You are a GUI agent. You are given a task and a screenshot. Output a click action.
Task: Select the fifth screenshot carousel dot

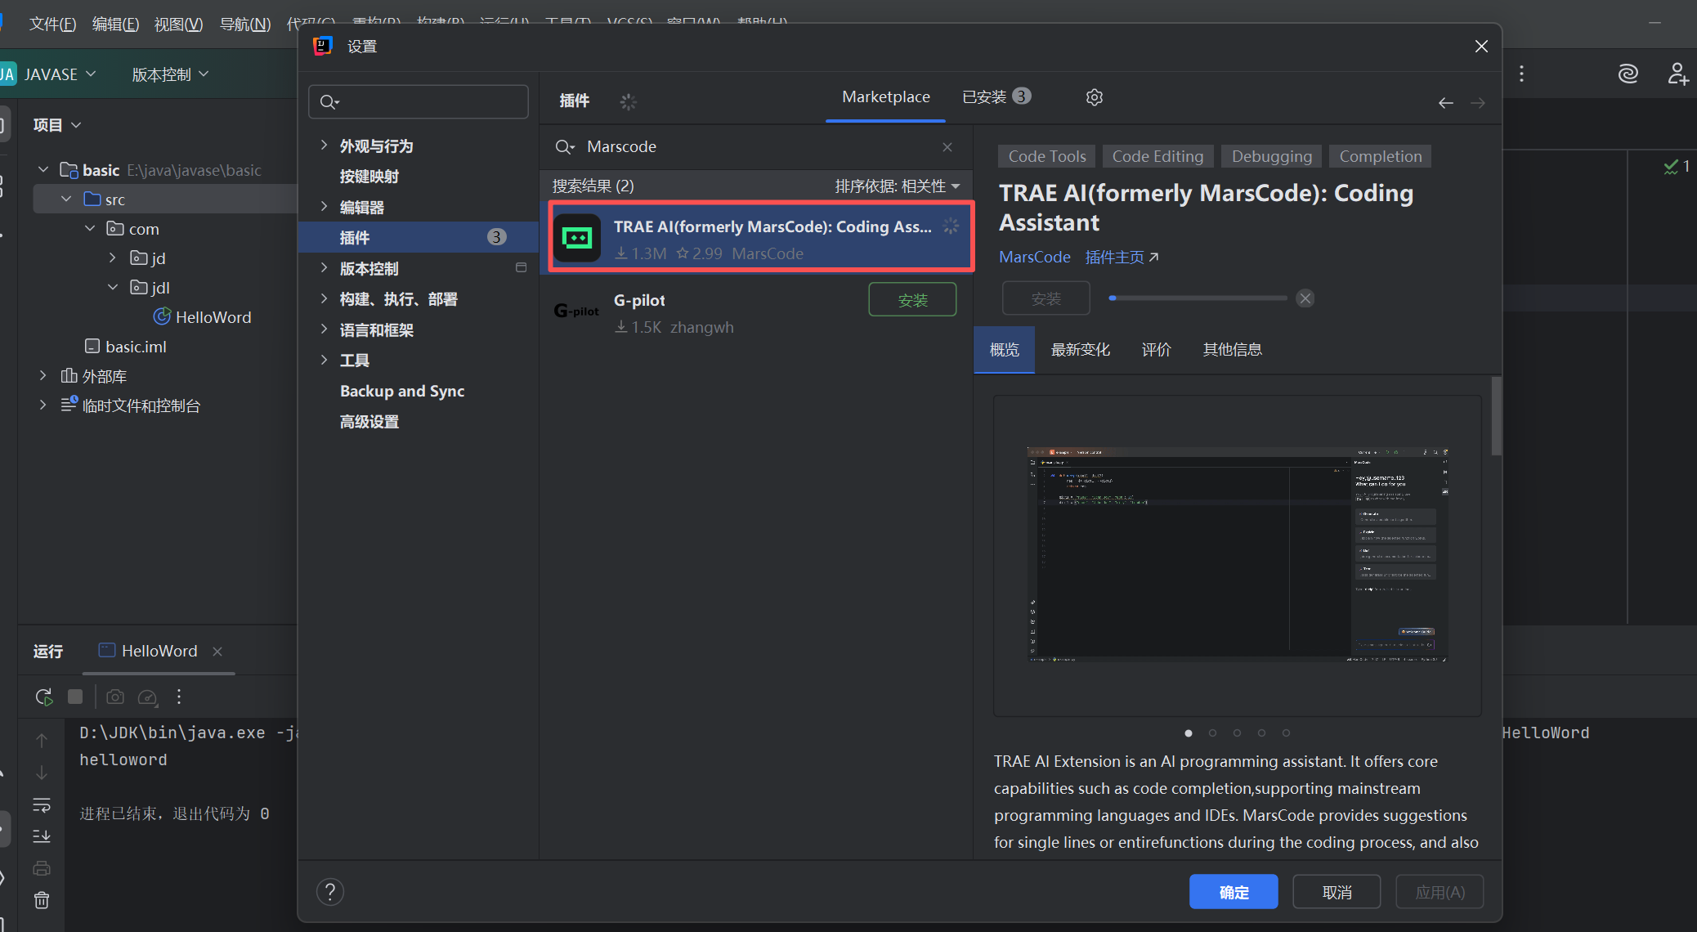(x=1286, y=733)
